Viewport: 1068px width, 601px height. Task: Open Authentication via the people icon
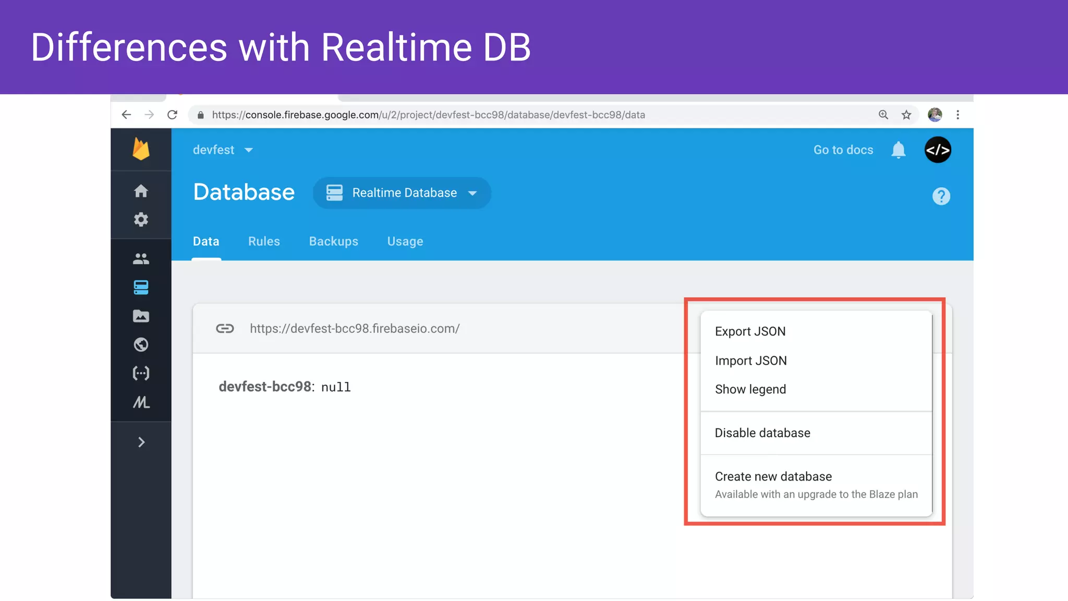click(x=141, y=259)
